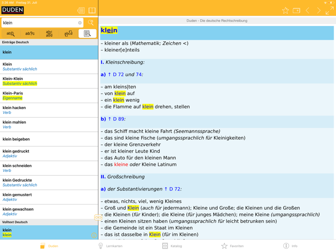Open the klein Gedruckte entry
The image size is (336, 252).
click(x=49, y=182)
